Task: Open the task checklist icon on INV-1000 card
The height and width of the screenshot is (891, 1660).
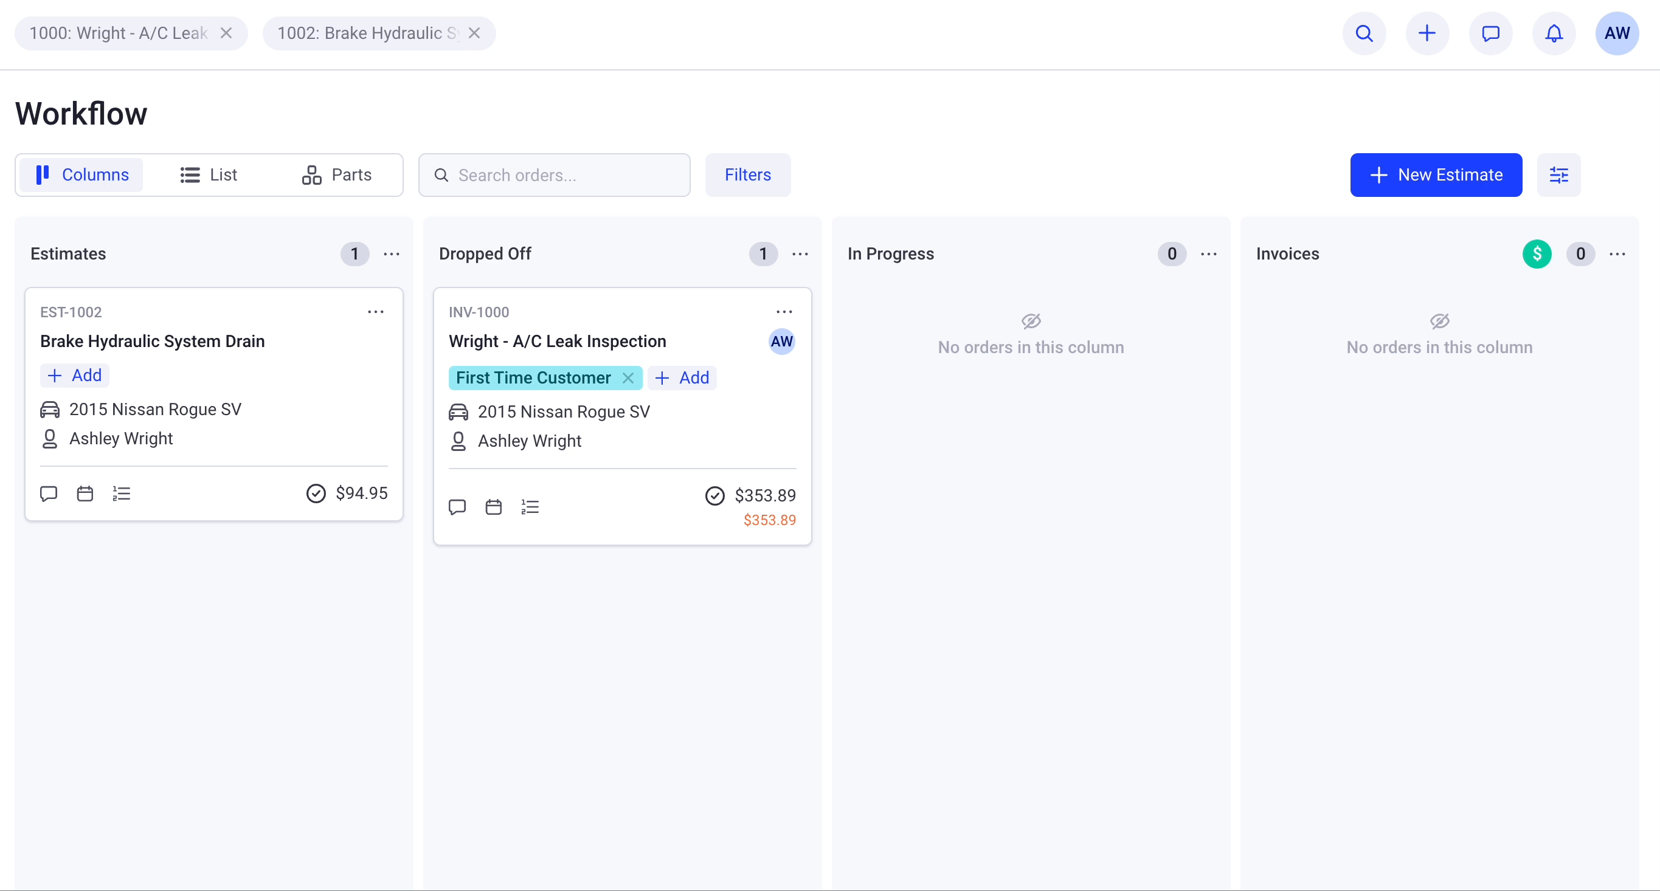Action: [x=529, y=506]
